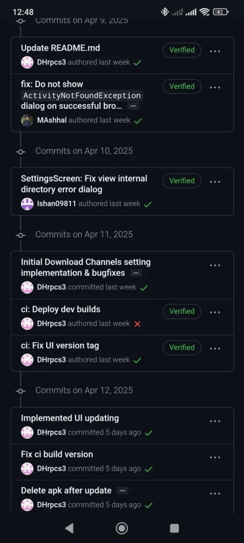Screen dimensions: 244x543
Task: Open commit 'SettingsScreen: Fix view internal directory error dialog'
Action: pos(84,184)
